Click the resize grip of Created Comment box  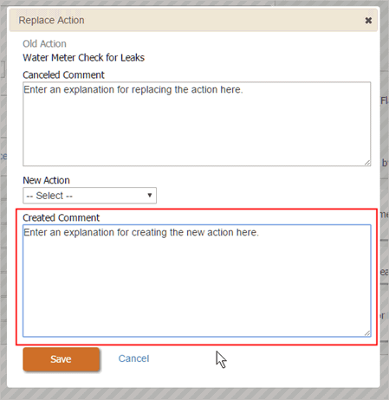[x=367, y=333]
